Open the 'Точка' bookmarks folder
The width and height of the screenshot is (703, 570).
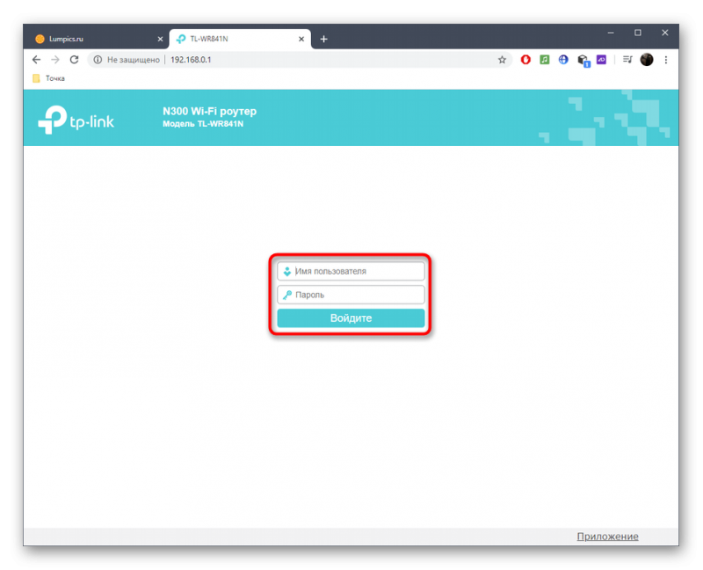click(x=49, y=78)
